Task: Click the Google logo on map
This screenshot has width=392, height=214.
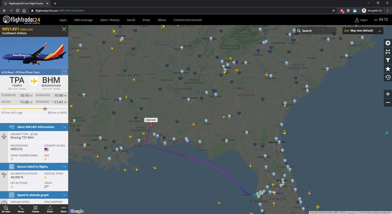Action: click(77, 211)
